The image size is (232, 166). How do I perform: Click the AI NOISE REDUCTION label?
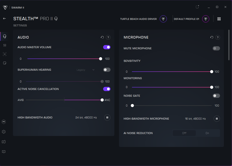pos(138,133)
